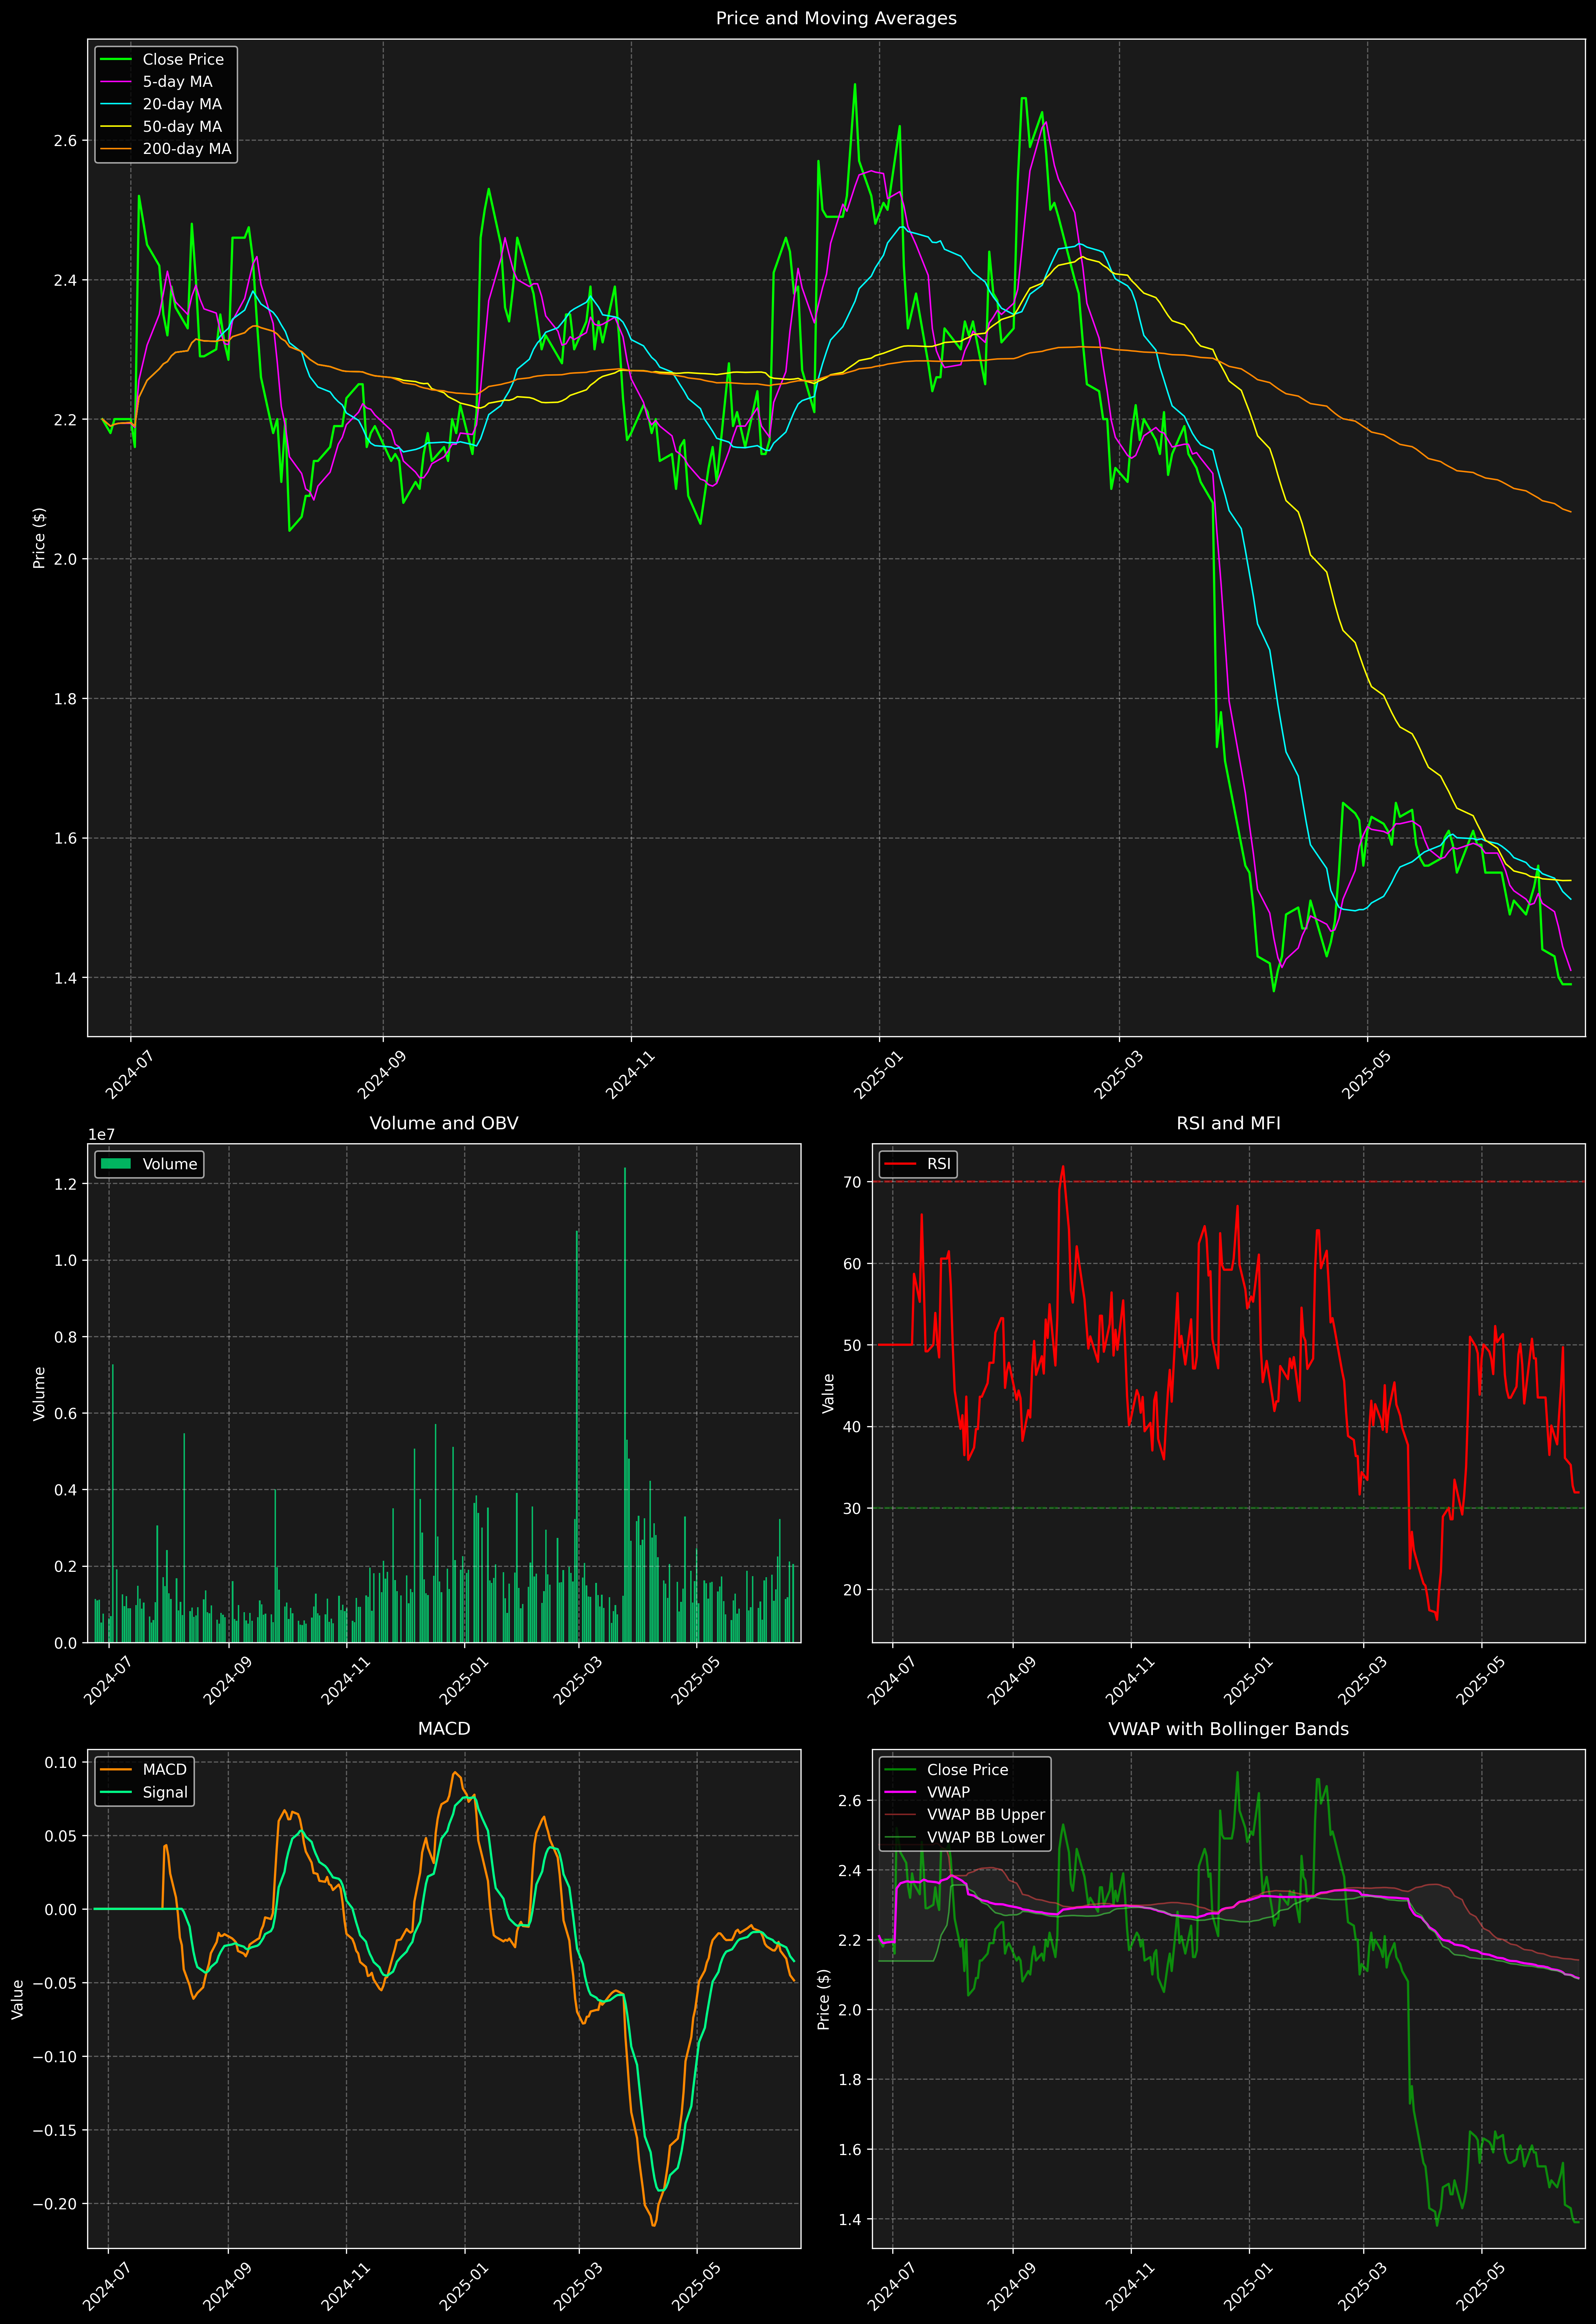
Task: Click the 'Value' y-axis label of the MACD chart
Action: 17,1999
